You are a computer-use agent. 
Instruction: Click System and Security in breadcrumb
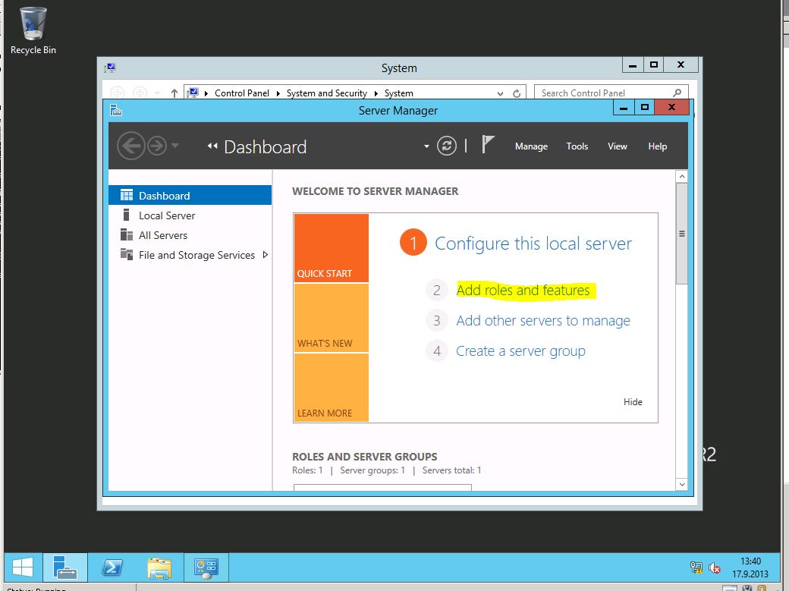tap(326, 93)
